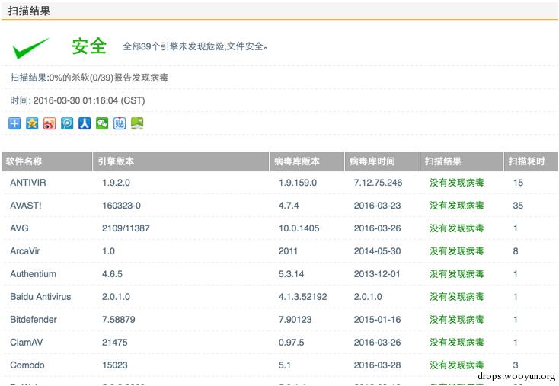
Task: Click virus database version 4.1.3.52192
Action: pyautogui.click(x=302, y=297)
